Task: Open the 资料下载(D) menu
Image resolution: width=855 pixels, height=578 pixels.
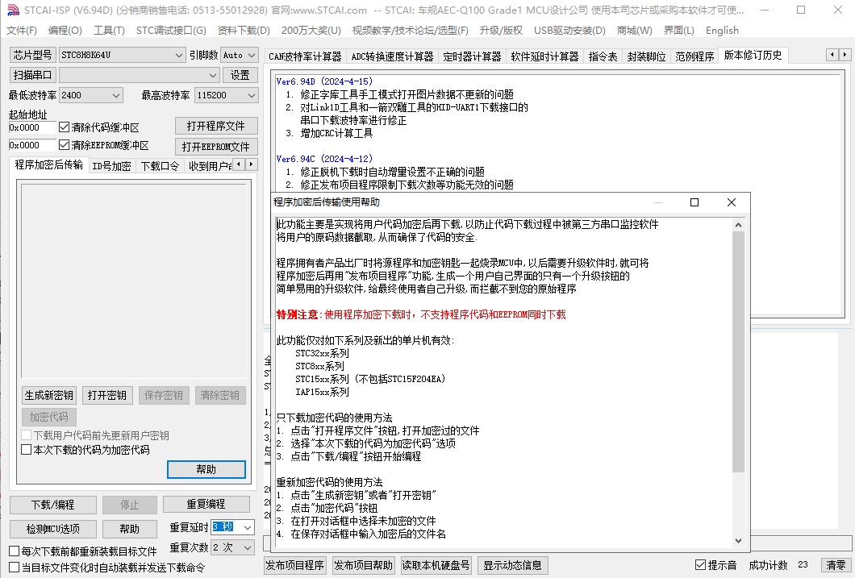Action: [244, 31]
